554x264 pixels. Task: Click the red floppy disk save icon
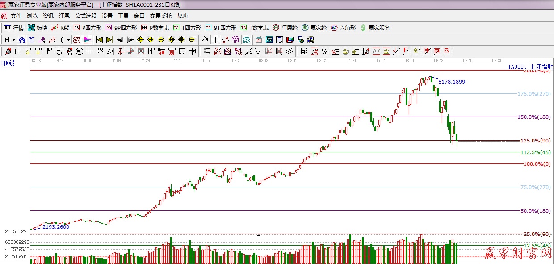click(290, 40)
